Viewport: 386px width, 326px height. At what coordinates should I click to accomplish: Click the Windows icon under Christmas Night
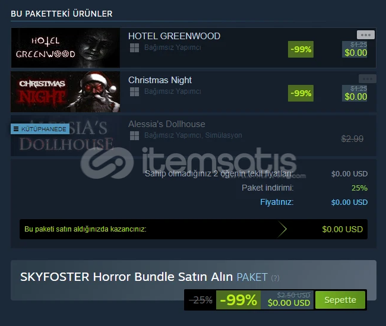(134, 91)
